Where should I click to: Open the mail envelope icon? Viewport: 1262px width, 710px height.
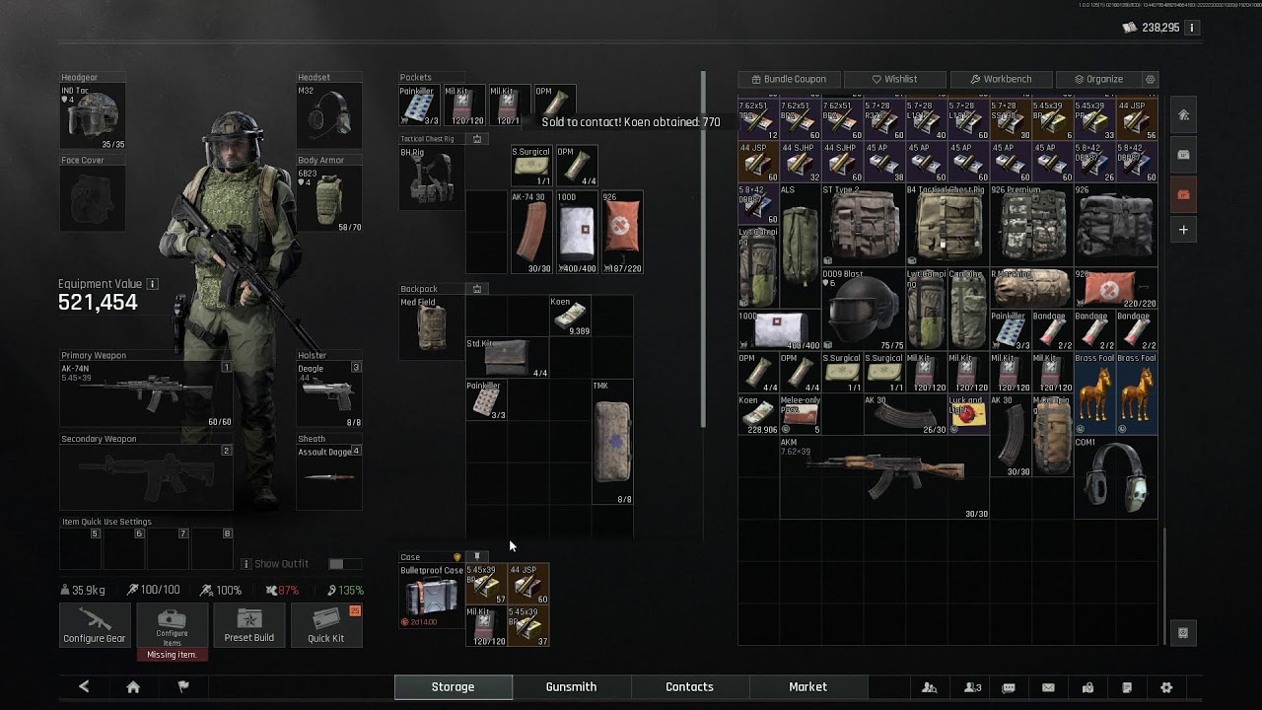1048,687
